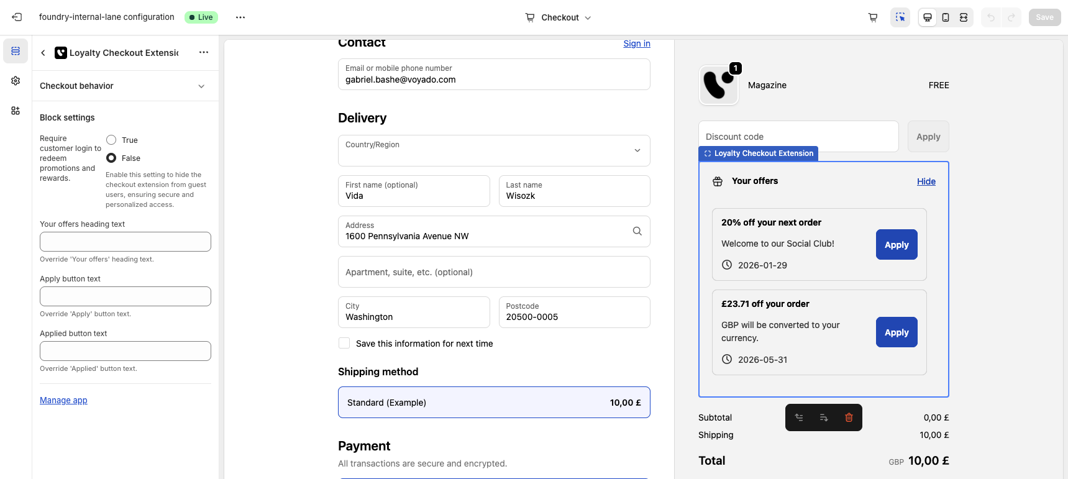
Task: Open the Apps icon in the left sidebar
Action: tap(16, 111)
